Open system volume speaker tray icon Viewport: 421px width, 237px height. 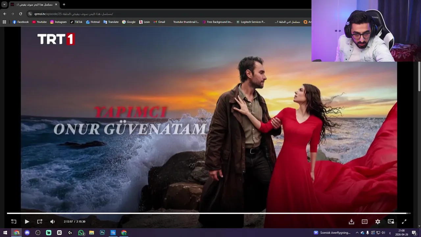[x=383, y=233]
